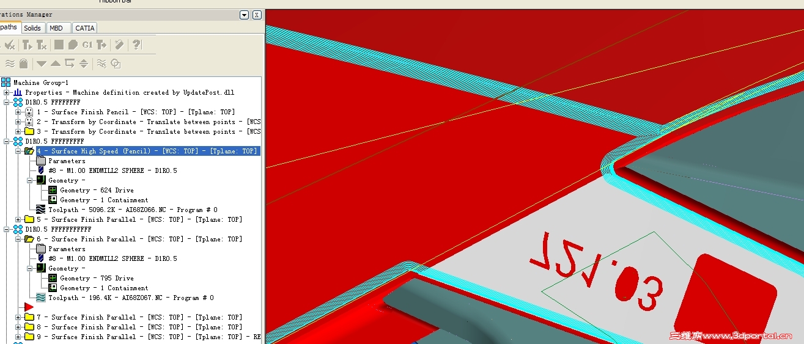Click display only associative geometry icon

(116, 63)
